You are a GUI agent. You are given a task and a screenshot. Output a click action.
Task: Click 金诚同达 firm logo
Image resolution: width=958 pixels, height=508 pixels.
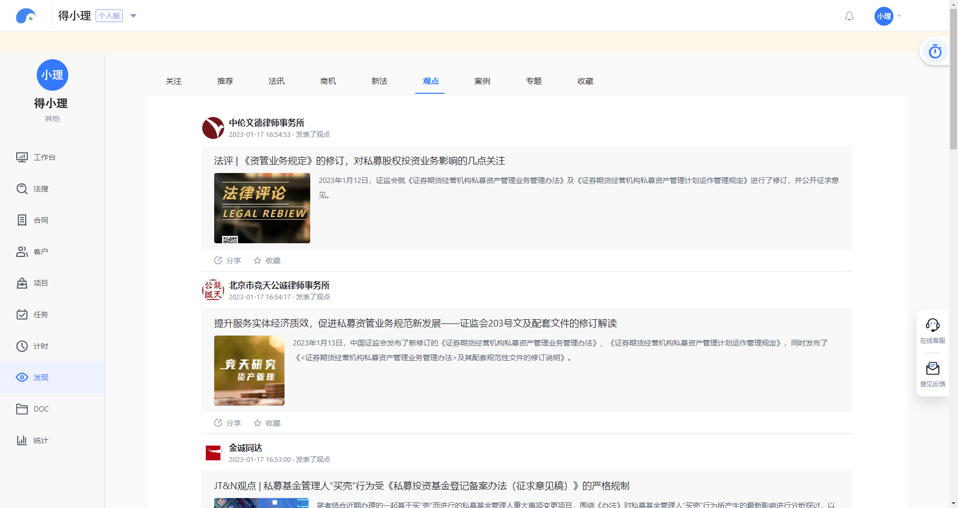(x=213, y=453)
